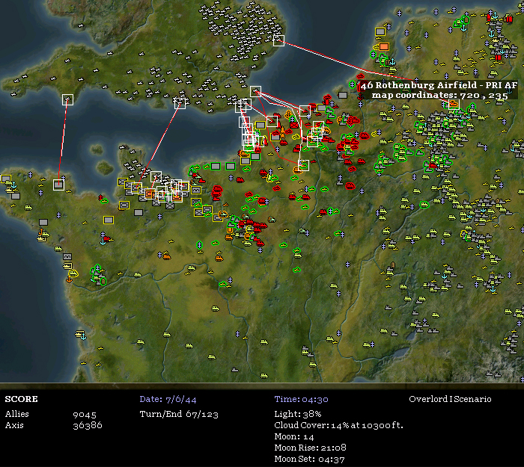
Task: Select cyan anchor below orange Netherlands rectangle
Action: click(x=393, y=62)
